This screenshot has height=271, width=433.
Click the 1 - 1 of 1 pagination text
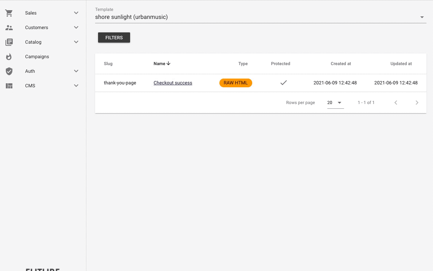366,103
